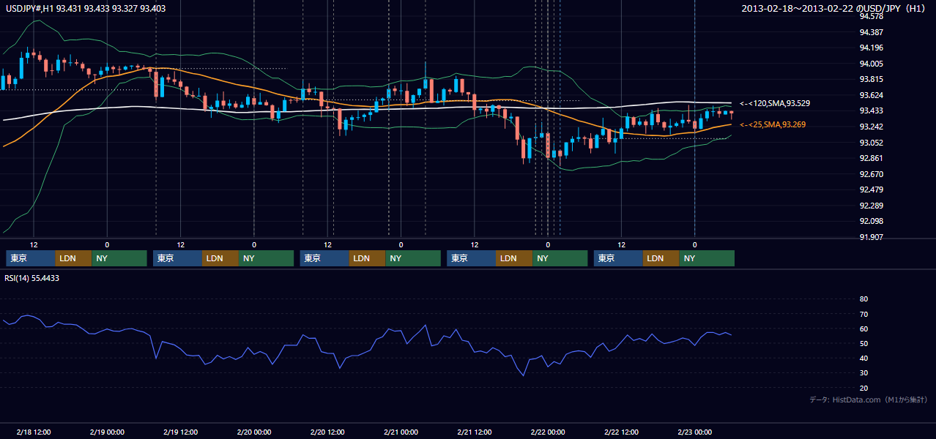Select the 東京 session bar above 2/18 12:00
The height and width of the screenshot is (439, 936).
(31, 258)
